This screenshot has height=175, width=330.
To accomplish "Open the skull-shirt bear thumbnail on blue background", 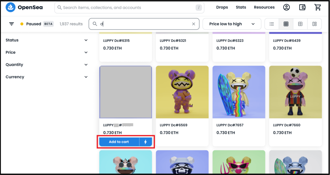I will (182, 162).
